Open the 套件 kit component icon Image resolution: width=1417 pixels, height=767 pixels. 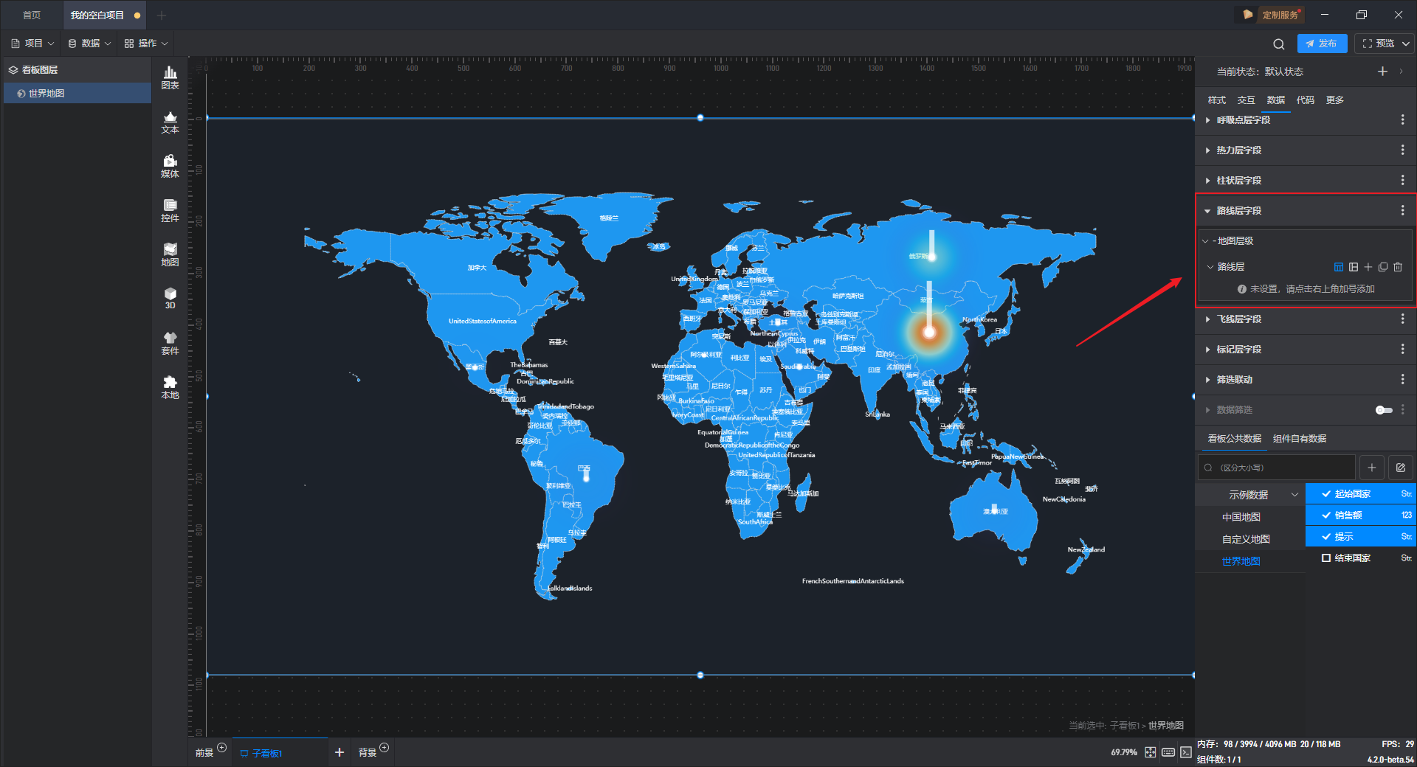170,343
